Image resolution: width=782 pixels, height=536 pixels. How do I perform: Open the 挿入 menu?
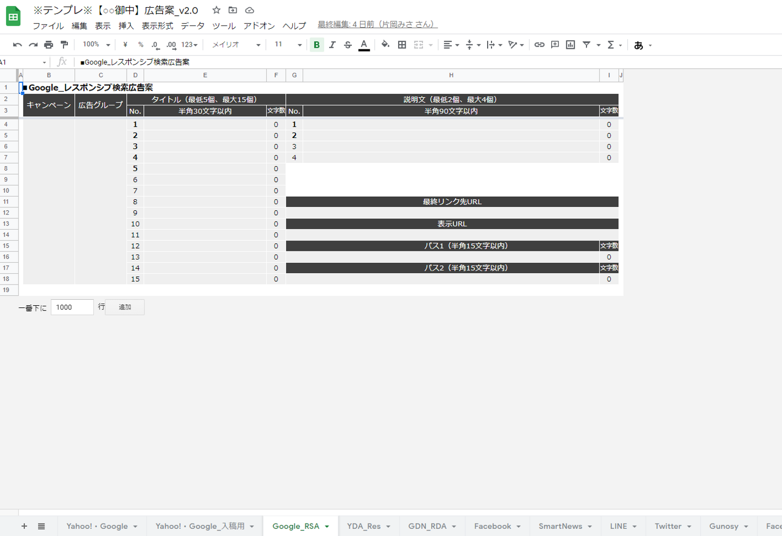point(126,26)
